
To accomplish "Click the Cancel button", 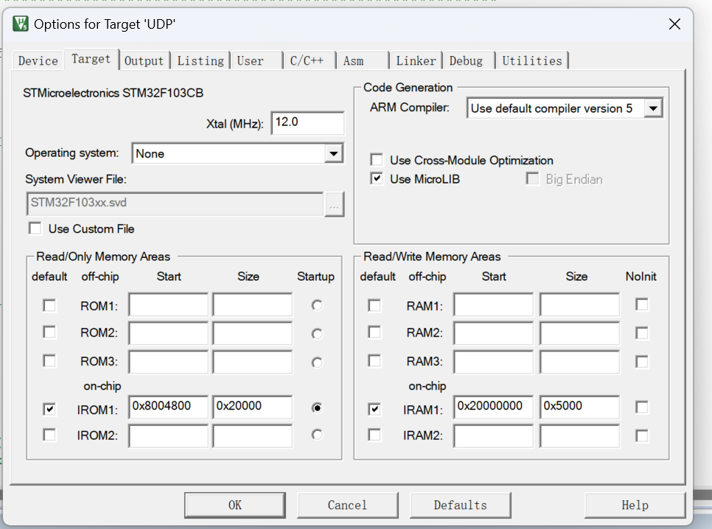I will [x=347, y=505].
